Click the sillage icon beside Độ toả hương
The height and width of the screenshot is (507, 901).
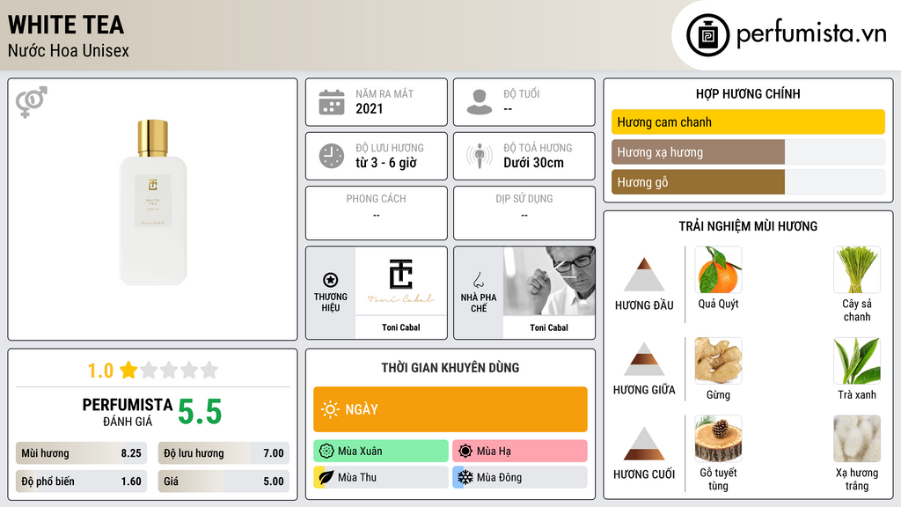coord(480,156)
